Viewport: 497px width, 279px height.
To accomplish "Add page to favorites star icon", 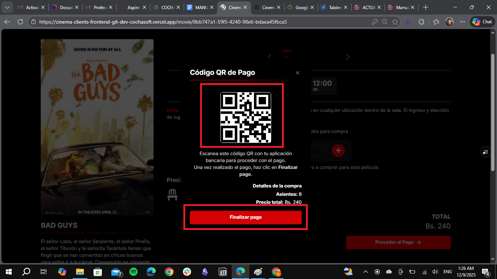I will (x=395, y=22).
